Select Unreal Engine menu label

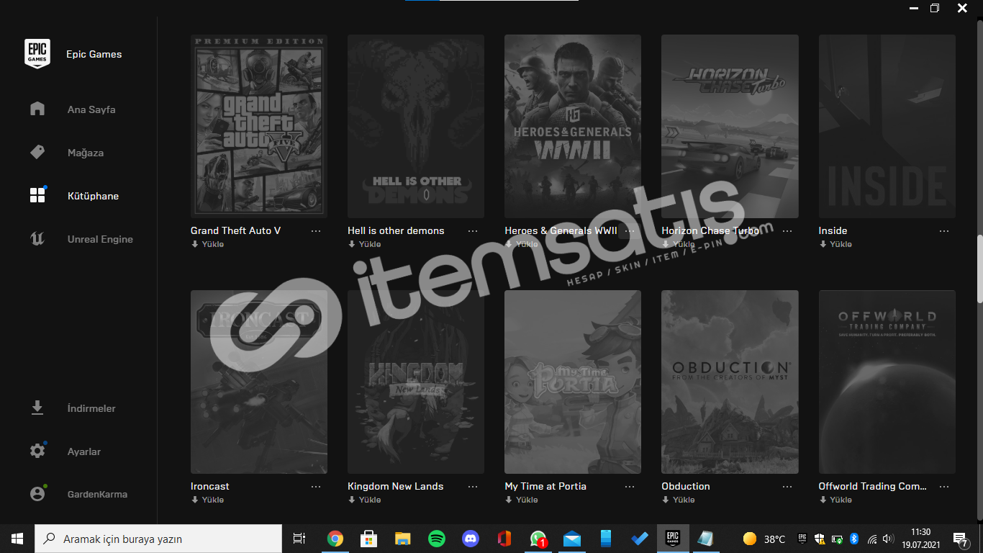100,239
